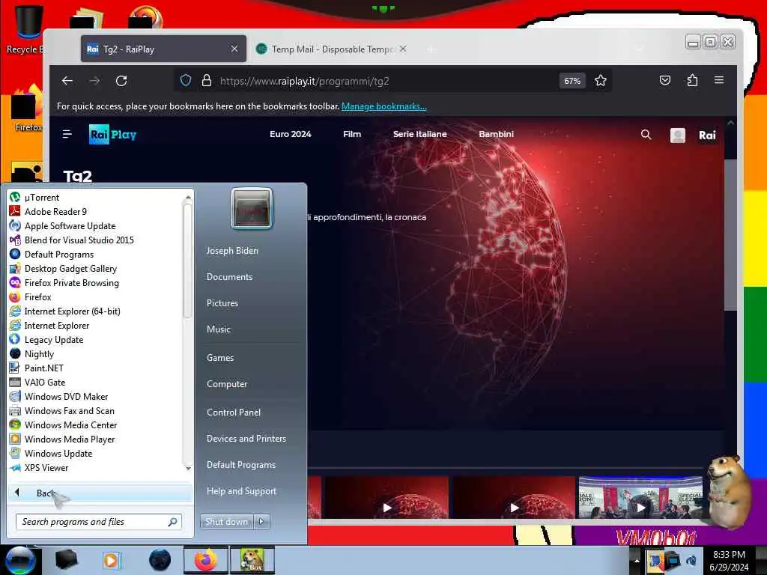Click the Search programs and files box
This screenshot has height=575, width=767.
pos(99,522)
